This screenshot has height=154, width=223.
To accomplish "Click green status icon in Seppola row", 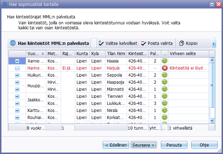I will 164,75.
